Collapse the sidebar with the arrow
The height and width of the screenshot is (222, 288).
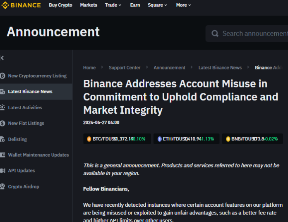pyautogui.click(x=2, y=58)
